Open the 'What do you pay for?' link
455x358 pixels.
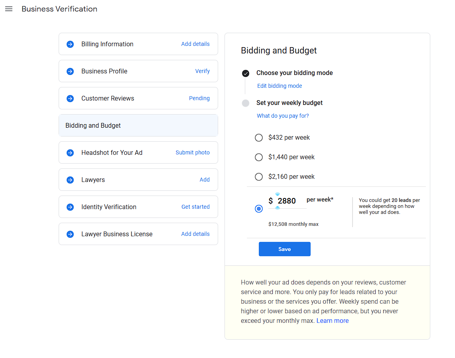282,116
